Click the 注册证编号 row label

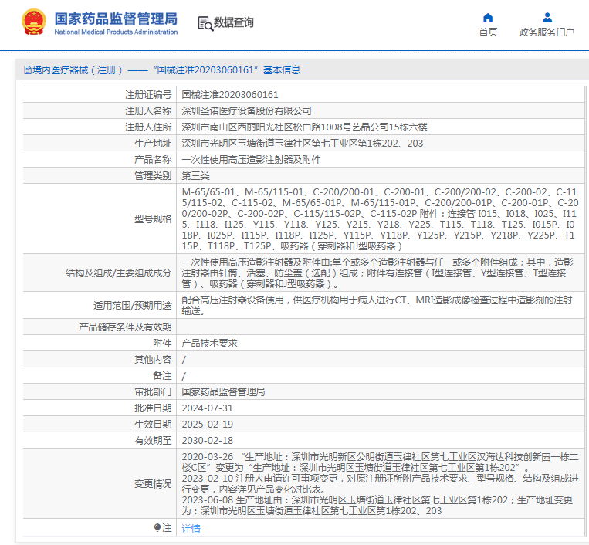pyautogui.click(x=148, y=95)
